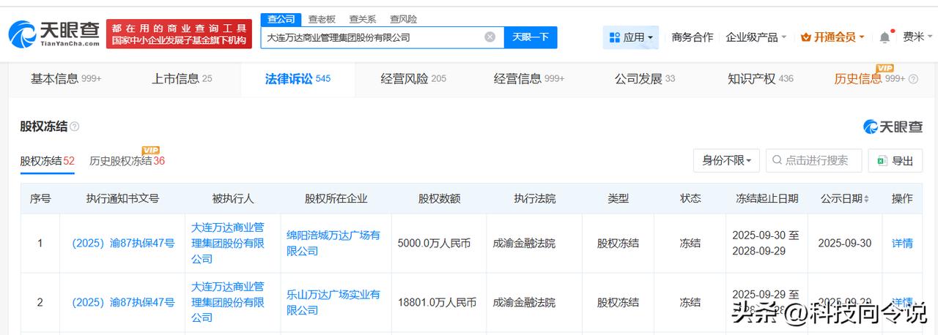Open the user menu 费米

pyautogui.click(x=917, y=37)
